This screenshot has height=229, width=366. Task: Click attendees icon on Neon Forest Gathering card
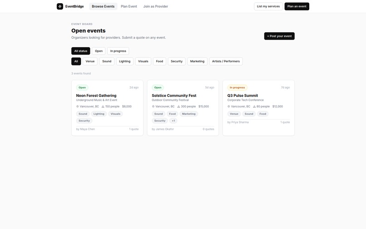click(x=103, y=107)
